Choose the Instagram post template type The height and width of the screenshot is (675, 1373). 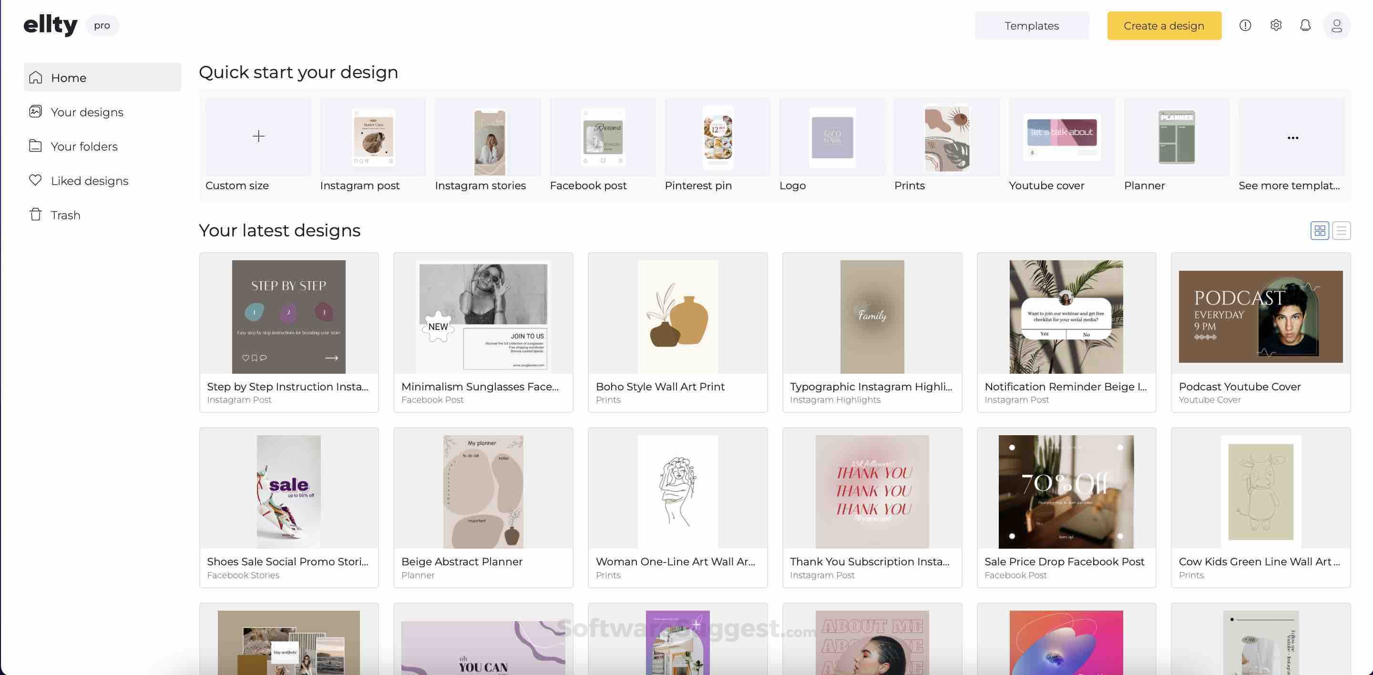pos(373,138)
